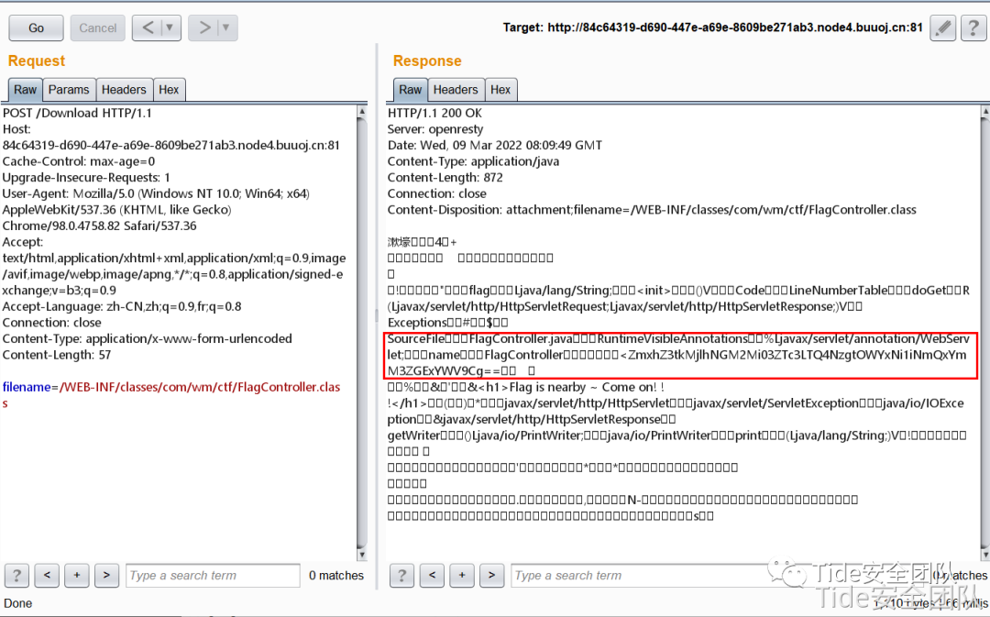Viewport: 990px width, 617px height.
Task: Click the Content-Length: 57 request header
Action: [x=57, y=355]
